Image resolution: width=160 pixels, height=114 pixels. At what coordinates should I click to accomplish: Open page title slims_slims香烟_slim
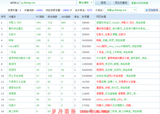(113, 99)
